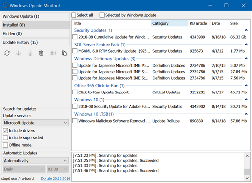Click the 45.71 Mb size cell
The width and height of the screenshot is (252, 183).
238,92
